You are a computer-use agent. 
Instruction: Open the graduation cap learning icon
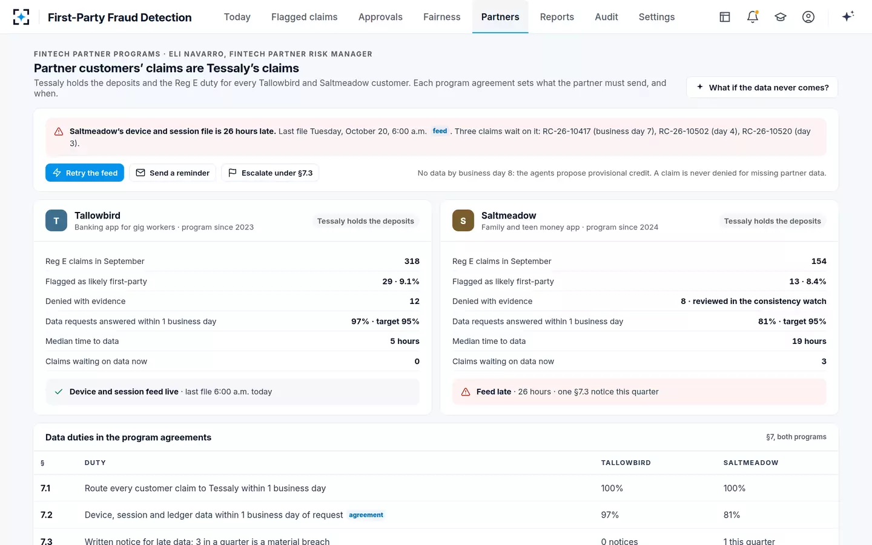(781, 17)
